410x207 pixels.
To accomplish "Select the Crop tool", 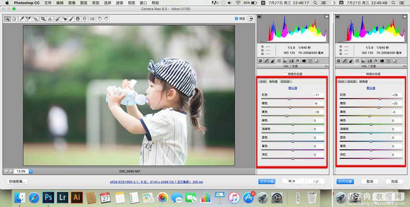I will (x=43, y=19).
